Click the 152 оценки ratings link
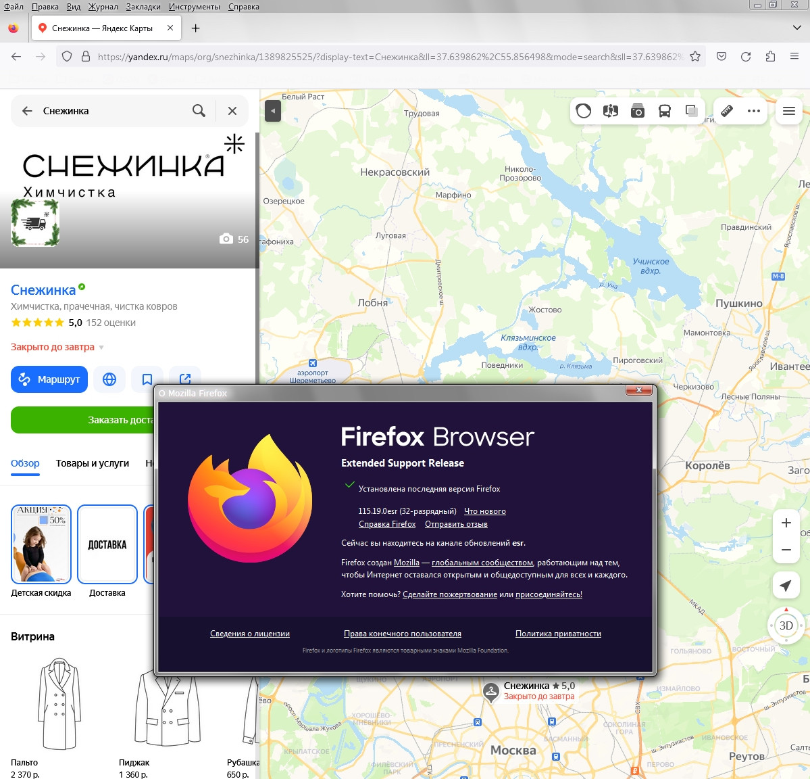 [x=111, y=323]
